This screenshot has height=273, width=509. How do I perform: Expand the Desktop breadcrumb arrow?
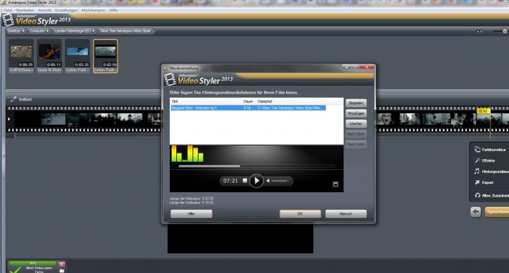click(24, 31)
